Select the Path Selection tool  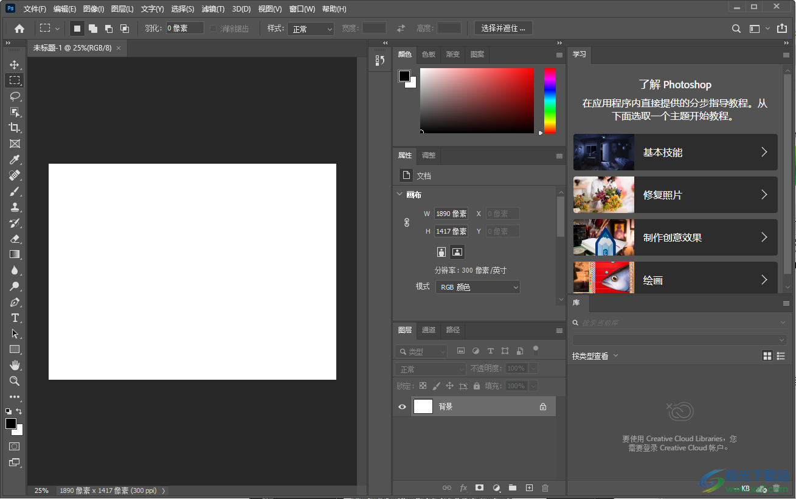click(15, 333)
